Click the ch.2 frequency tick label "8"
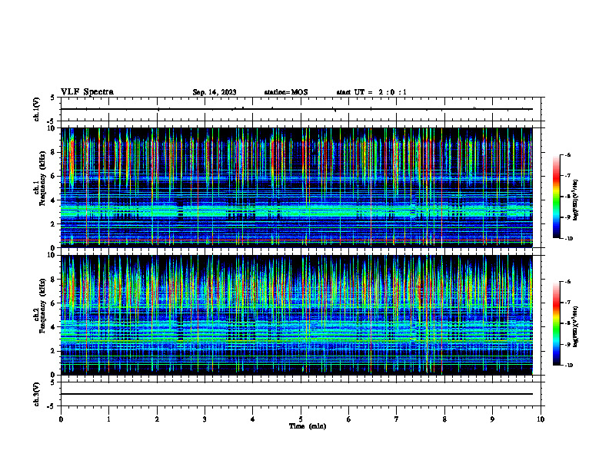 (x=54, y=280)
